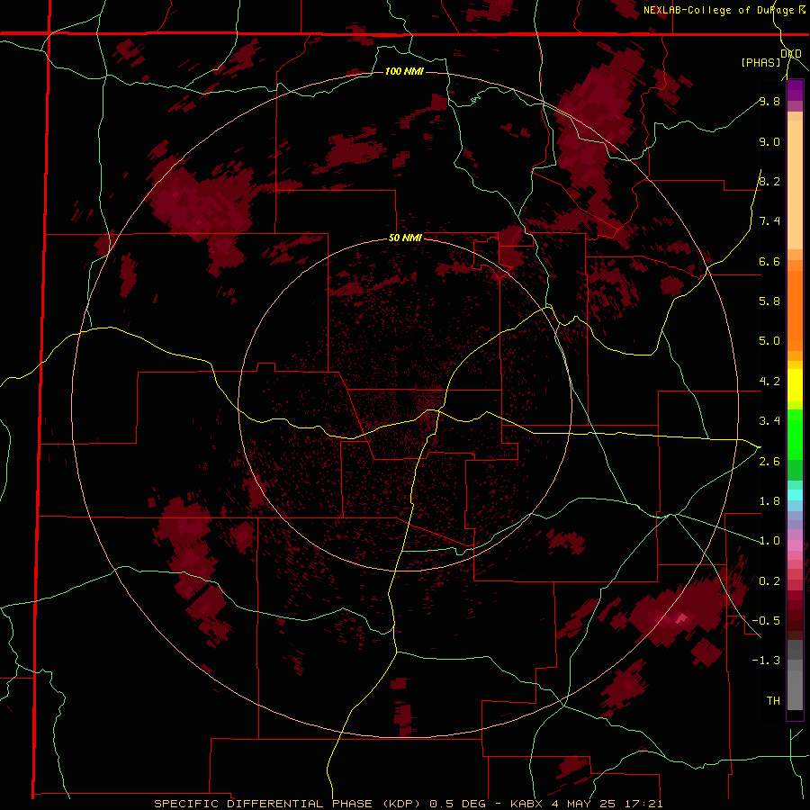810x810 pixels.
Task: Click the 1.8 scale value
Action: (x=769, y=501)
